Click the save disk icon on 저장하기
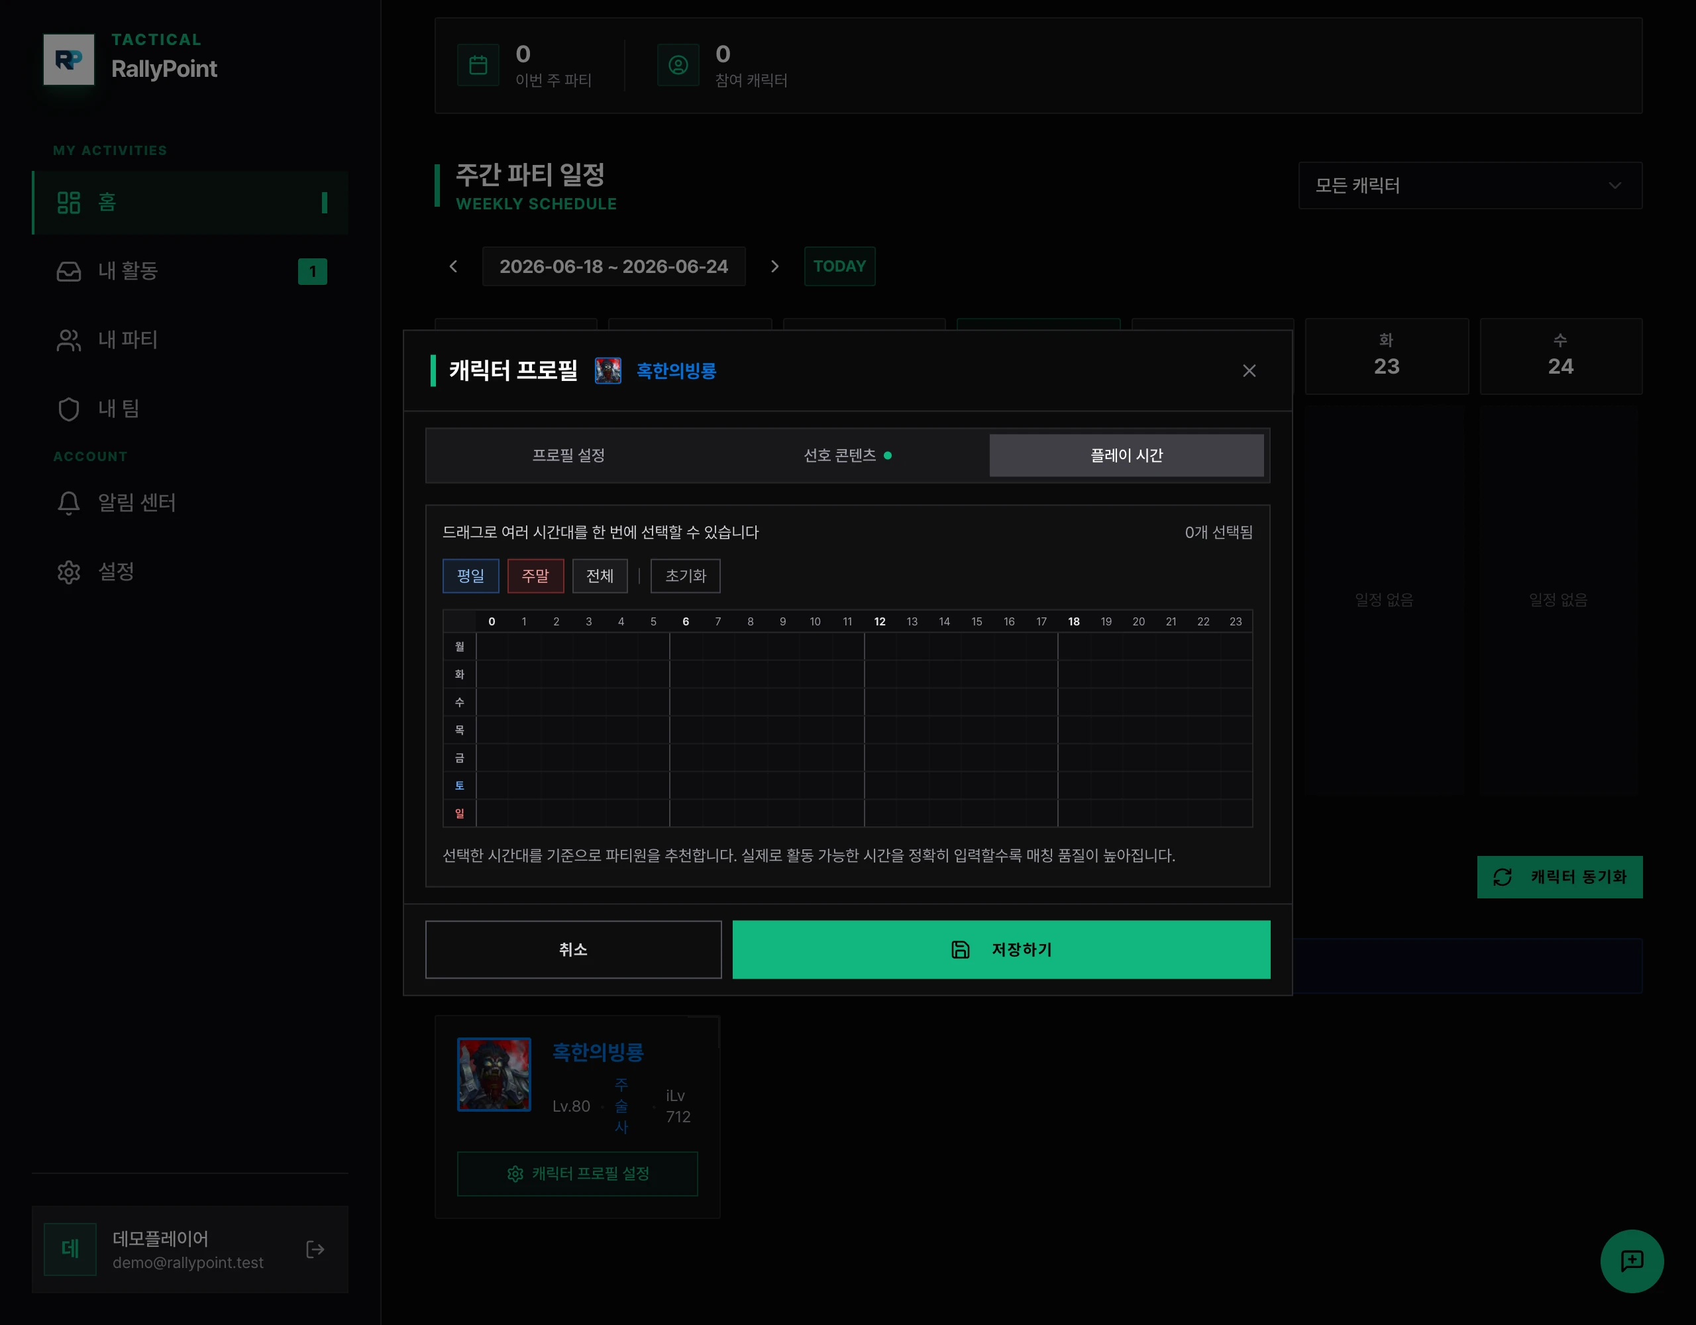Screen dimensions: 1696x1325 coord(960,949)
